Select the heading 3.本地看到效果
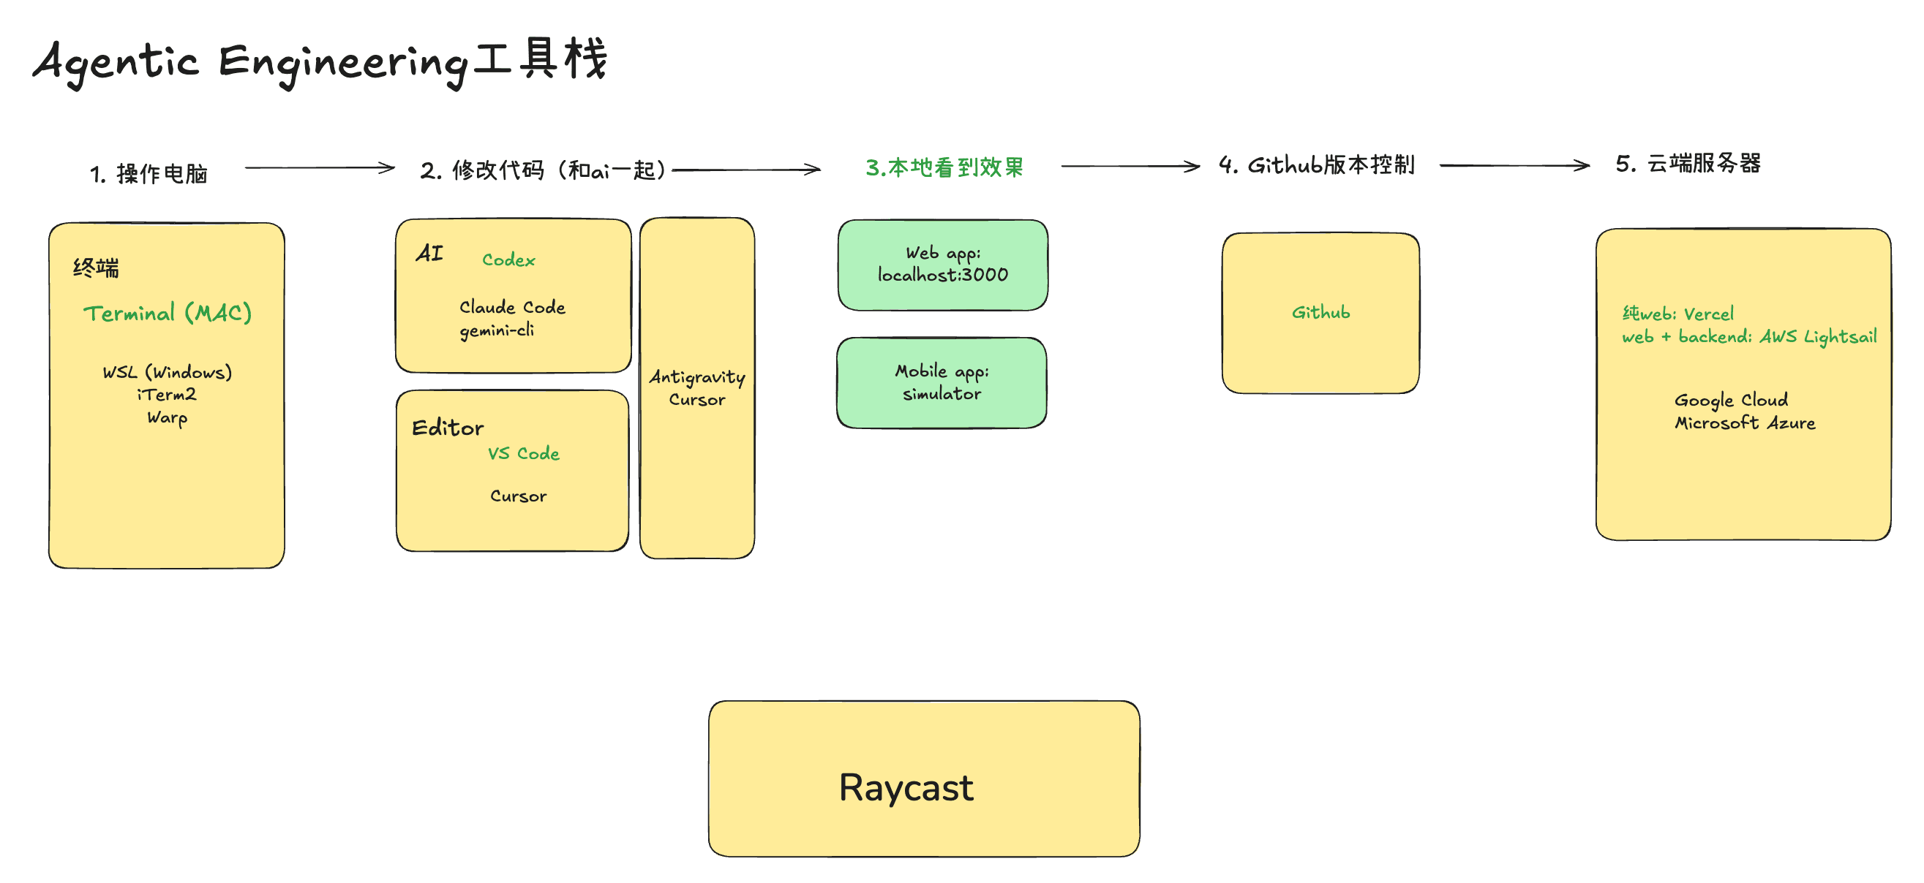The image size is (1924, 883). coord(944,168)
